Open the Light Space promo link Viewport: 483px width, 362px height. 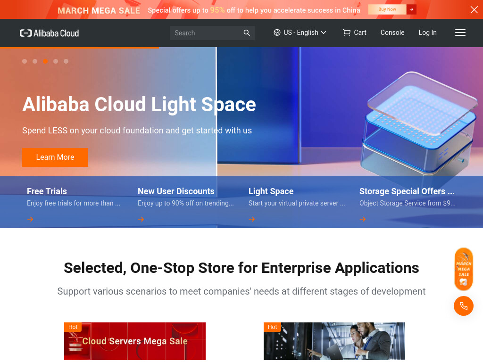click(x=271, y=191)
